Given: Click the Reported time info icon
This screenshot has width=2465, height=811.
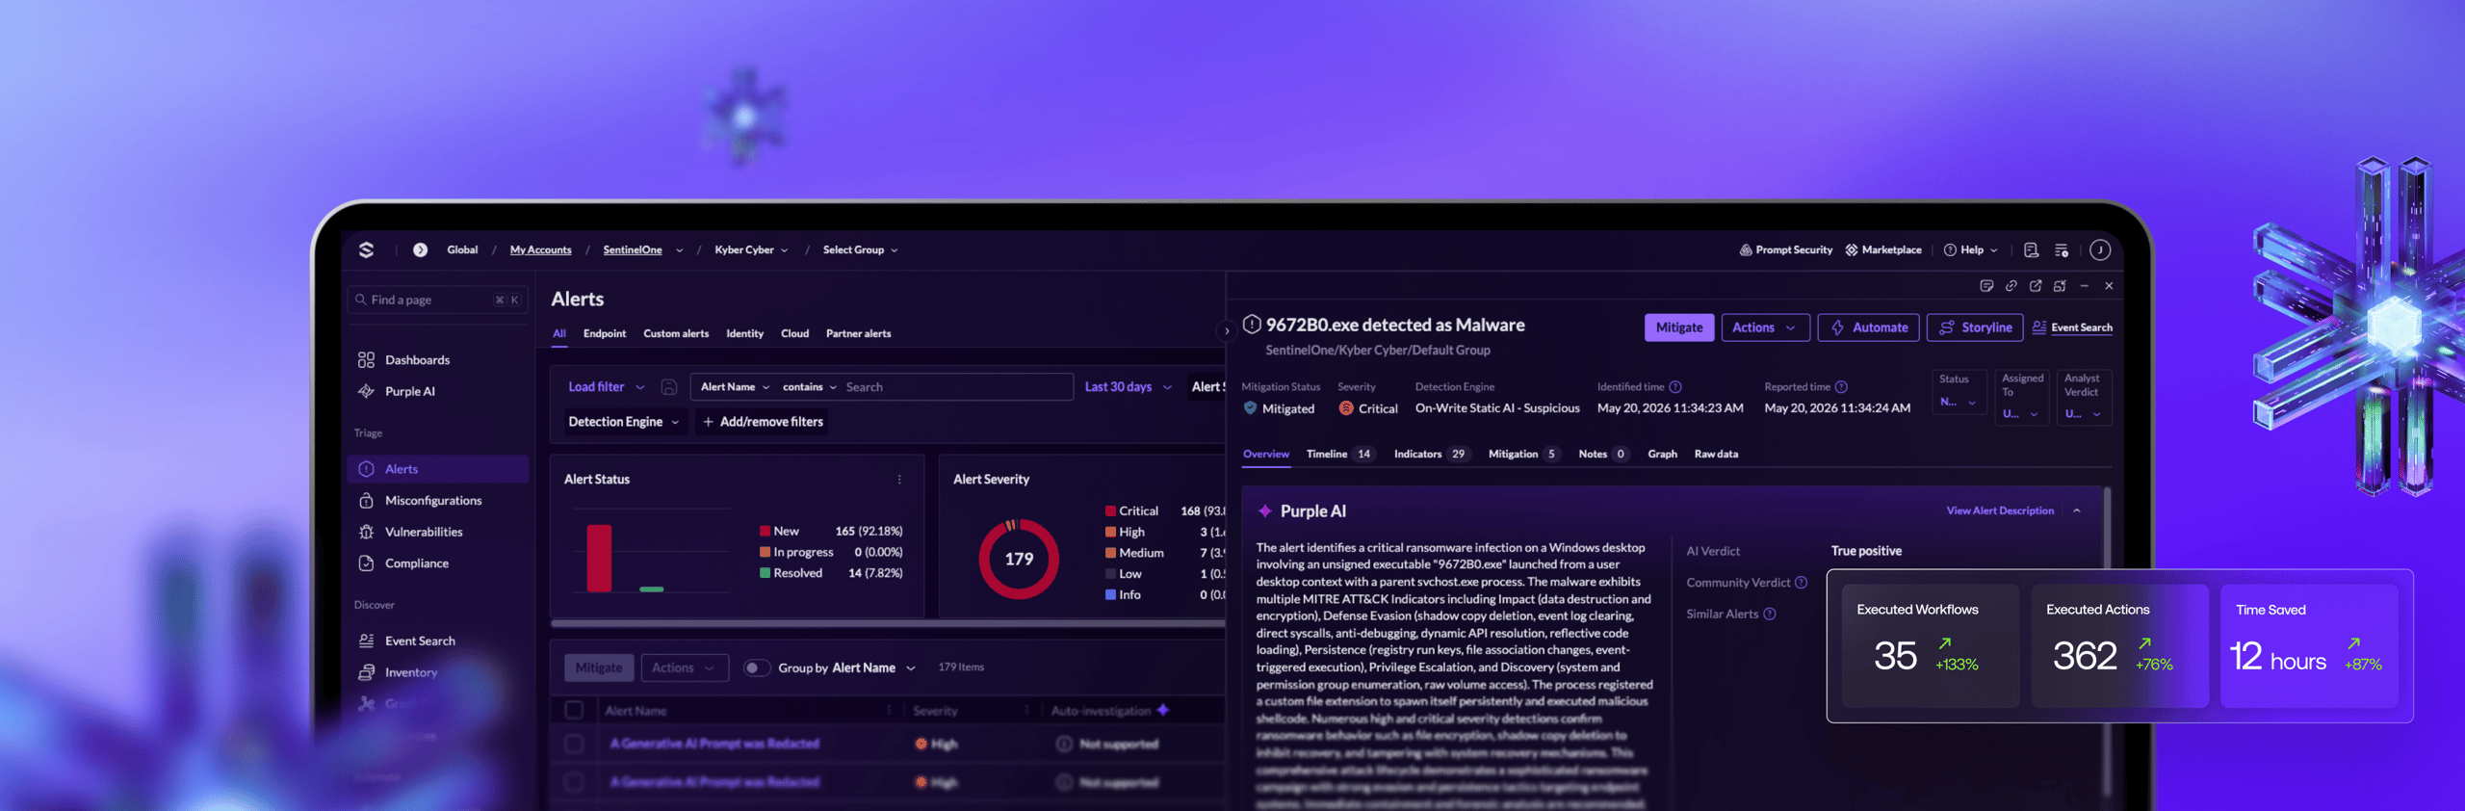Looking at the screenshot, I should click(1841, 387).
